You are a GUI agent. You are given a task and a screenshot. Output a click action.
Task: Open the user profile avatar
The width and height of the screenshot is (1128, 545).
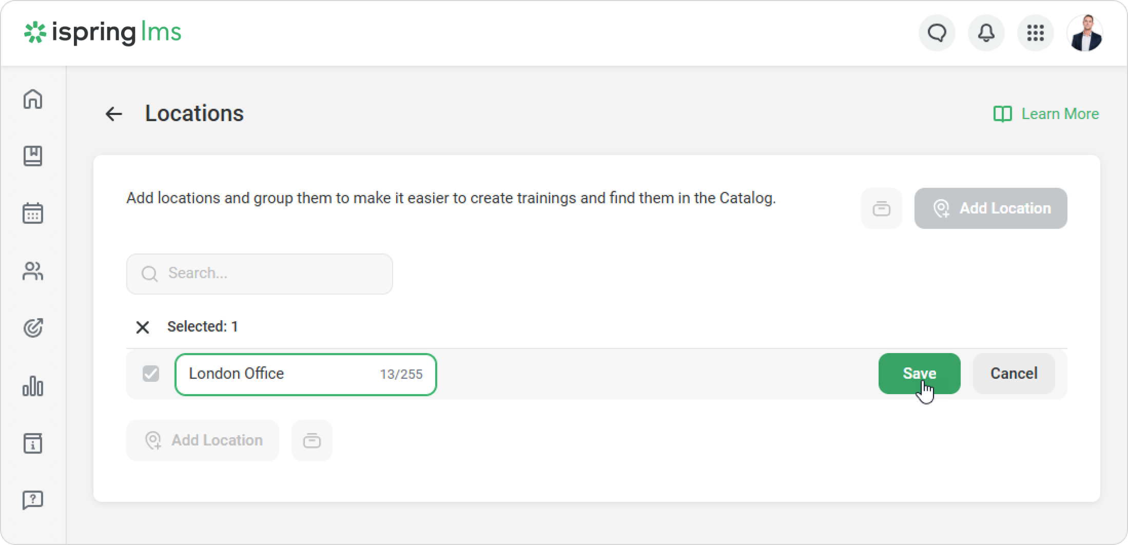click(1084, 33)
